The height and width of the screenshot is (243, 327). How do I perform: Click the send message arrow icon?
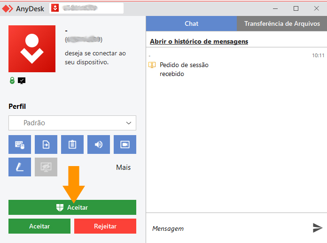click(x=318, y=228)
